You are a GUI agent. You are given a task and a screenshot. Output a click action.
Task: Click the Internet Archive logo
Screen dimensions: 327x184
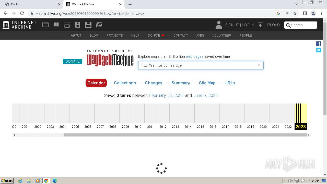(19, 25)
